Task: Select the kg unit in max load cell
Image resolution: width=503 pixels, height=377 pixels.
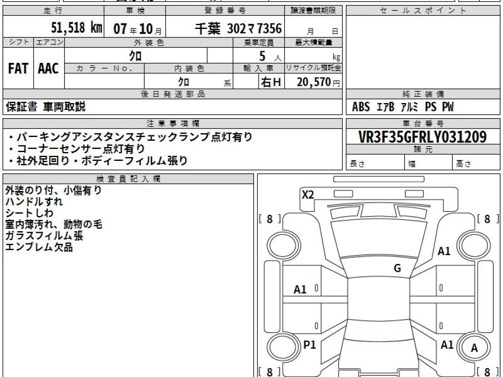Action: pyautogui.click(x=337, y=58)
